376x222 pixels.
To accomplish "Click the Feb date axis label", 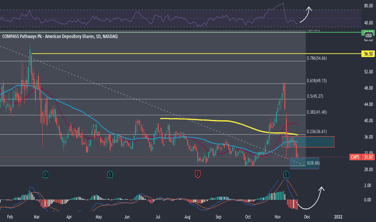I will 10,217.
